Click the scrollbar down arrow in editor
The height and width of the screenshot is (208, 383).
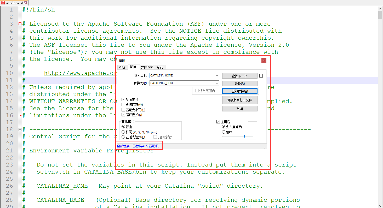click(x=380, y=206)
